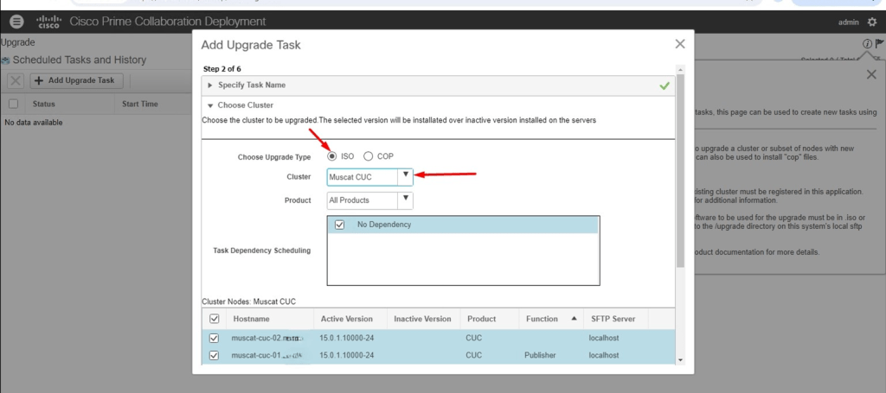Close the Add Upgrade Task dialog
This screenshot has width=886, height=393.
pyautogui.click(x=680, y=44)
